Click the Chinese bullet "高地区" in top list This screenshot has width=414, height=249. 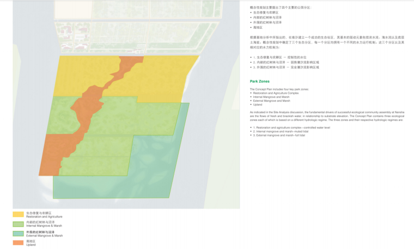coord(258,27)
